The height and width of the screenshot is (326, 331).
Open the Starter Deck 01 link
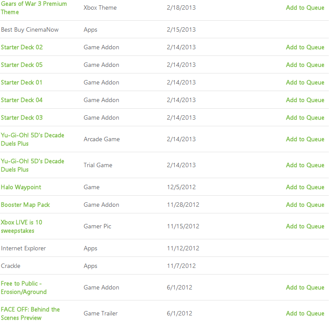click(x=22, y=82)
